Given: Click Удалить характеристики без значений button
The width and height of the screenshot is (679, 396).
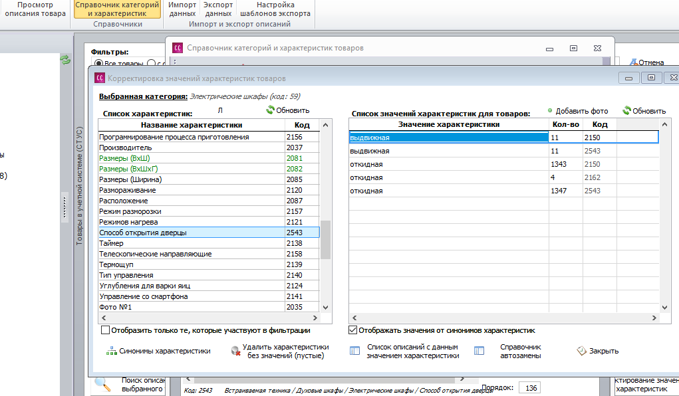Looking at the screenshot, I should click(280, 351).
